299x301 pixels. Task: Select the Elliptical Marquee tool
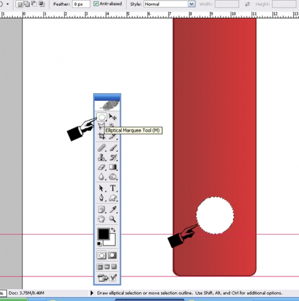pyautogui.click(x=102, y=117)
